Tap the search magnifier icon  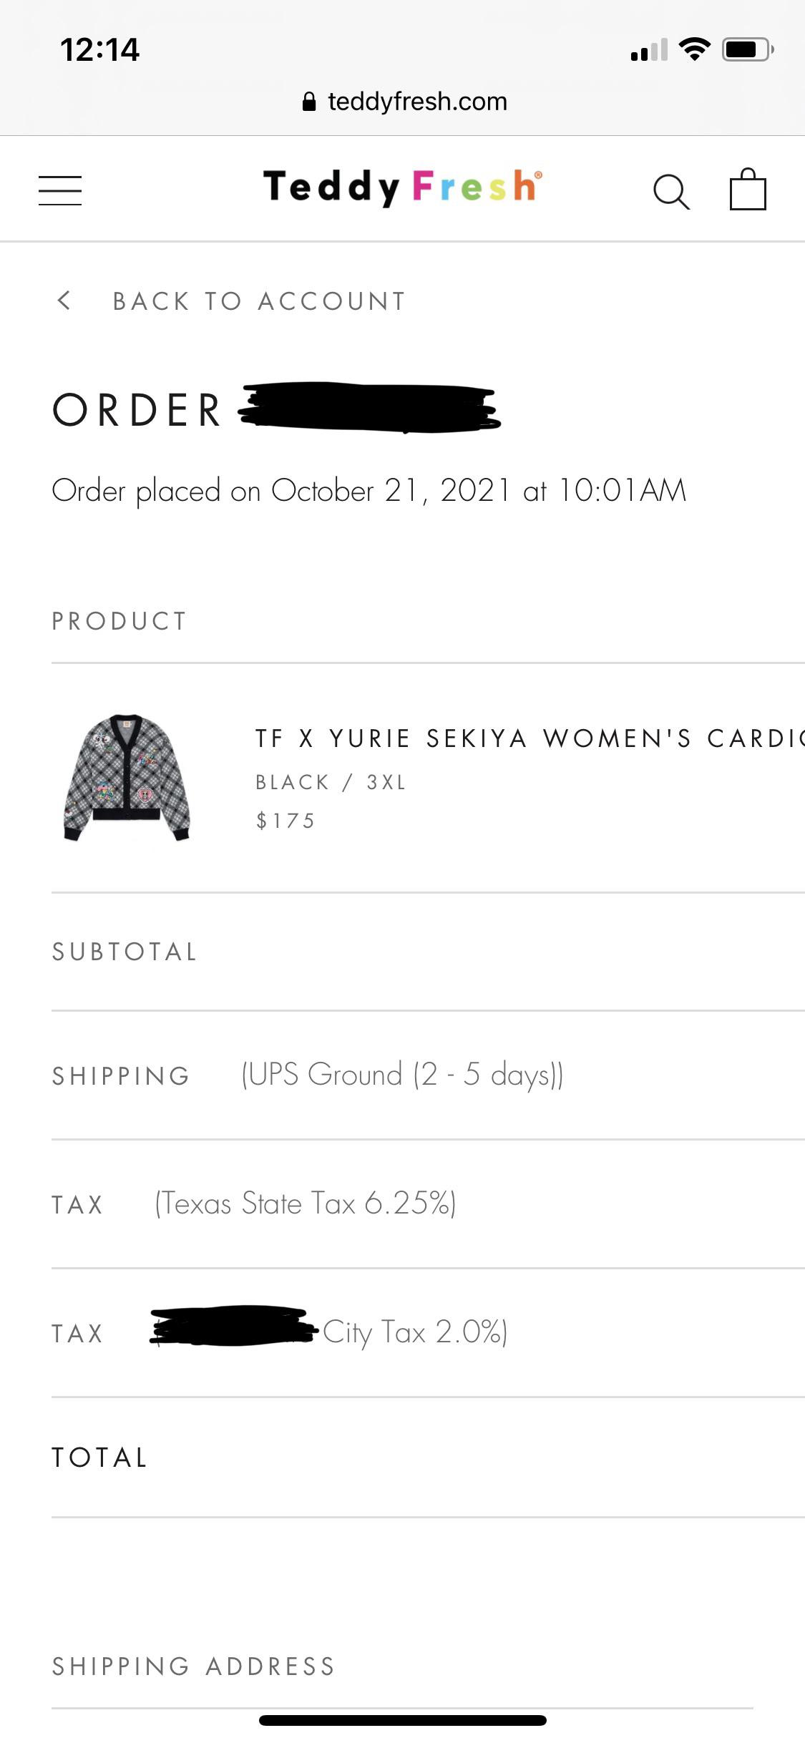coord(671,192)
